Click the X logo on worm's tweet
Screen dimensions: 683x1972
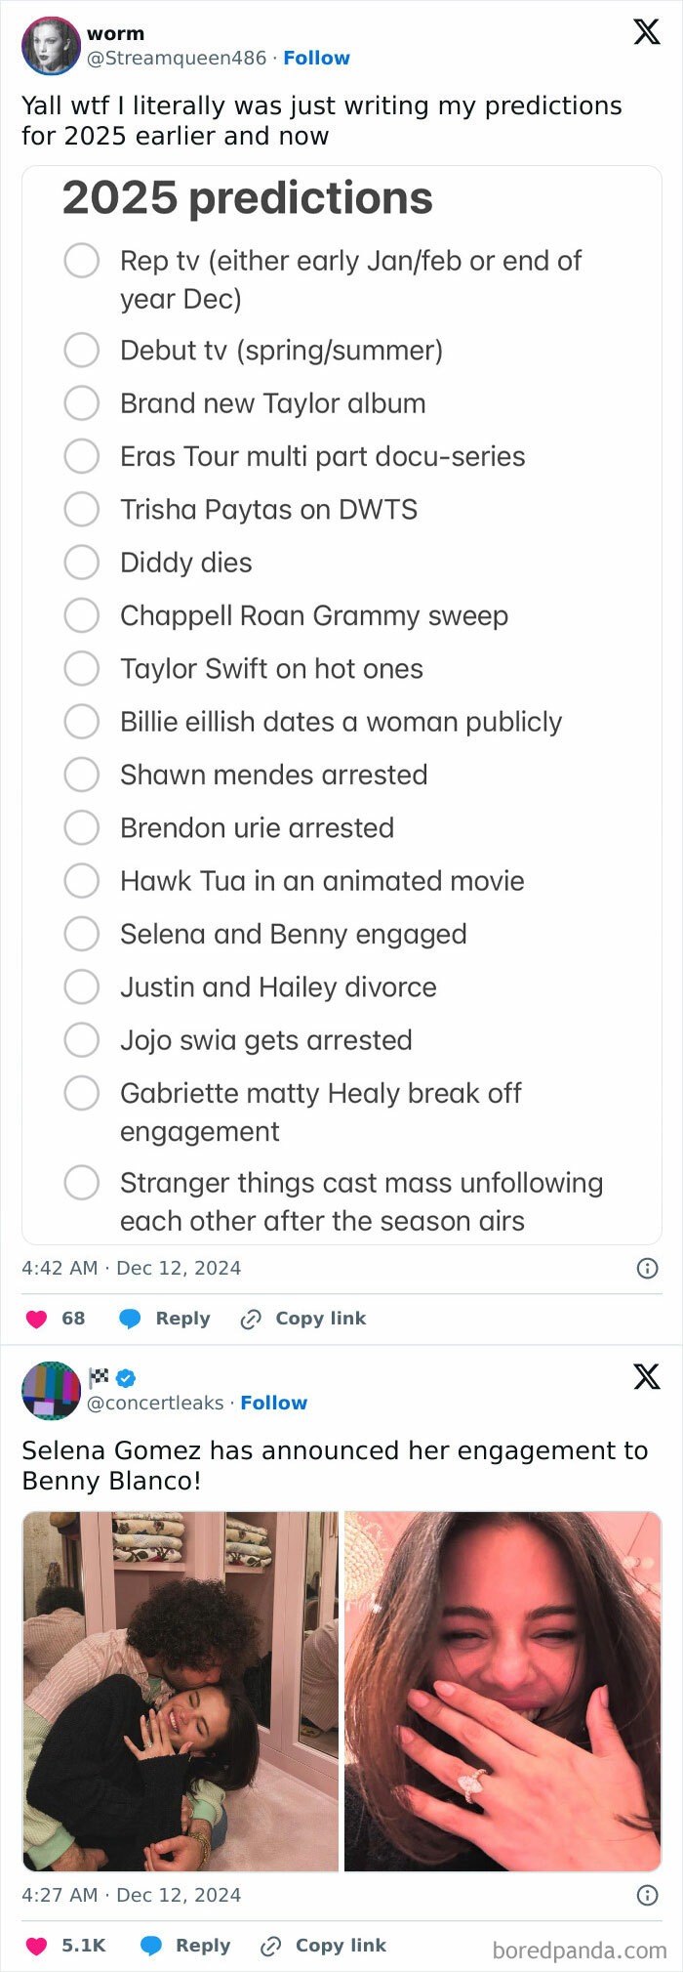pyautogui.click(x=647, y=32)
